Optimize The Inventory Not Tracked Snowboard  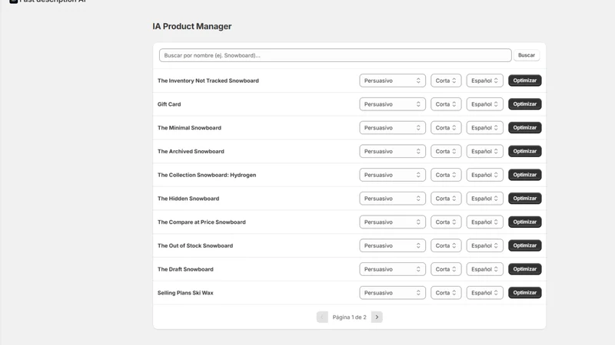(525, 80)
